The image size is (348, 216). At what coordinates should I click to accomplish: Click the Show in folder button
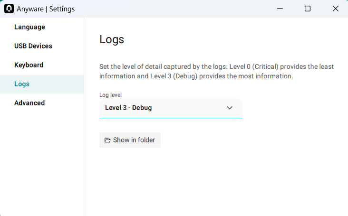pyautogui.click(x=130, y=140)
